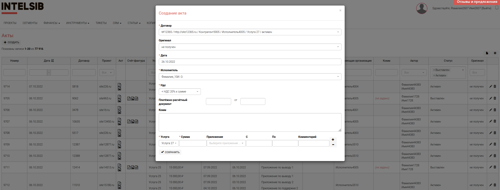Click the notification bell icon
The image size is (500, 190).
pos(497,8)
